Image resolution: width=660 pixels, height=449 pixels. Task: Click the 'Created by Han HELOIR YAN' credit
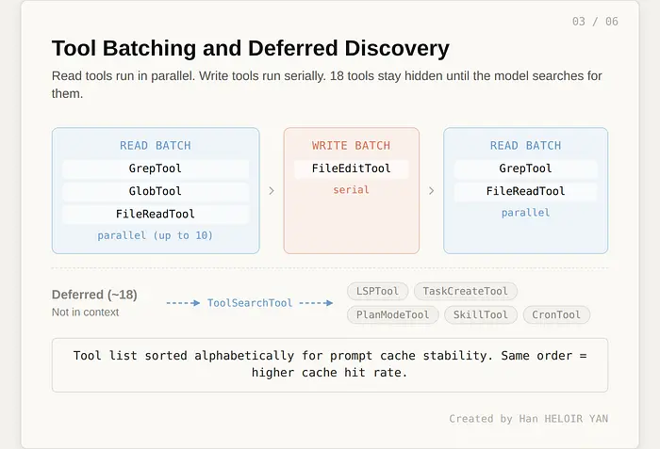(528, 419)
